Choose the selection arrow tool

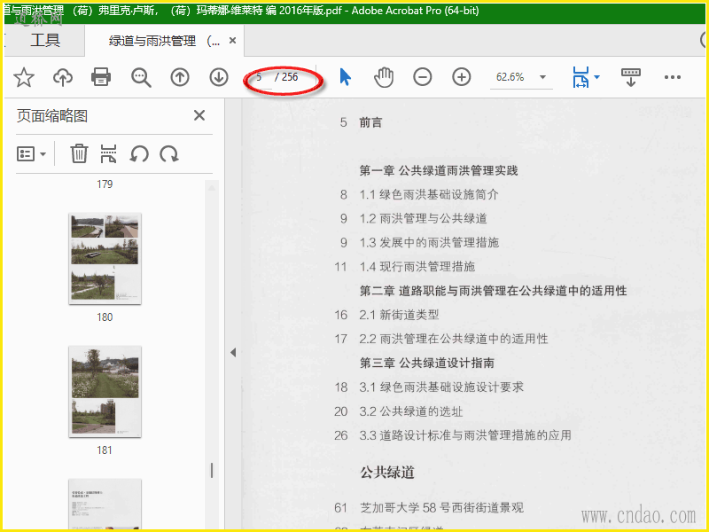tap(345, 77)
